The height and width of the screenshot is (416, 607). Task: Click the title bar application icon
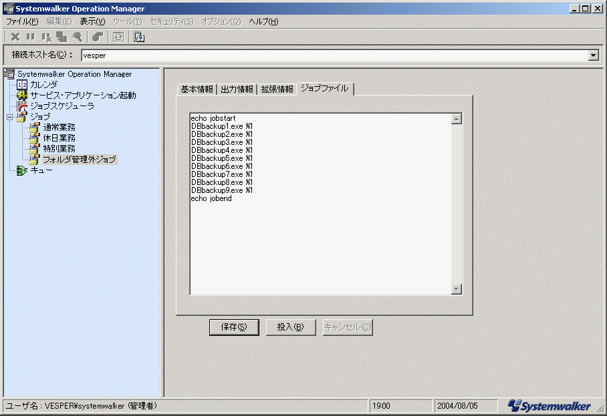pyautogui.click(x=9, y=8)
